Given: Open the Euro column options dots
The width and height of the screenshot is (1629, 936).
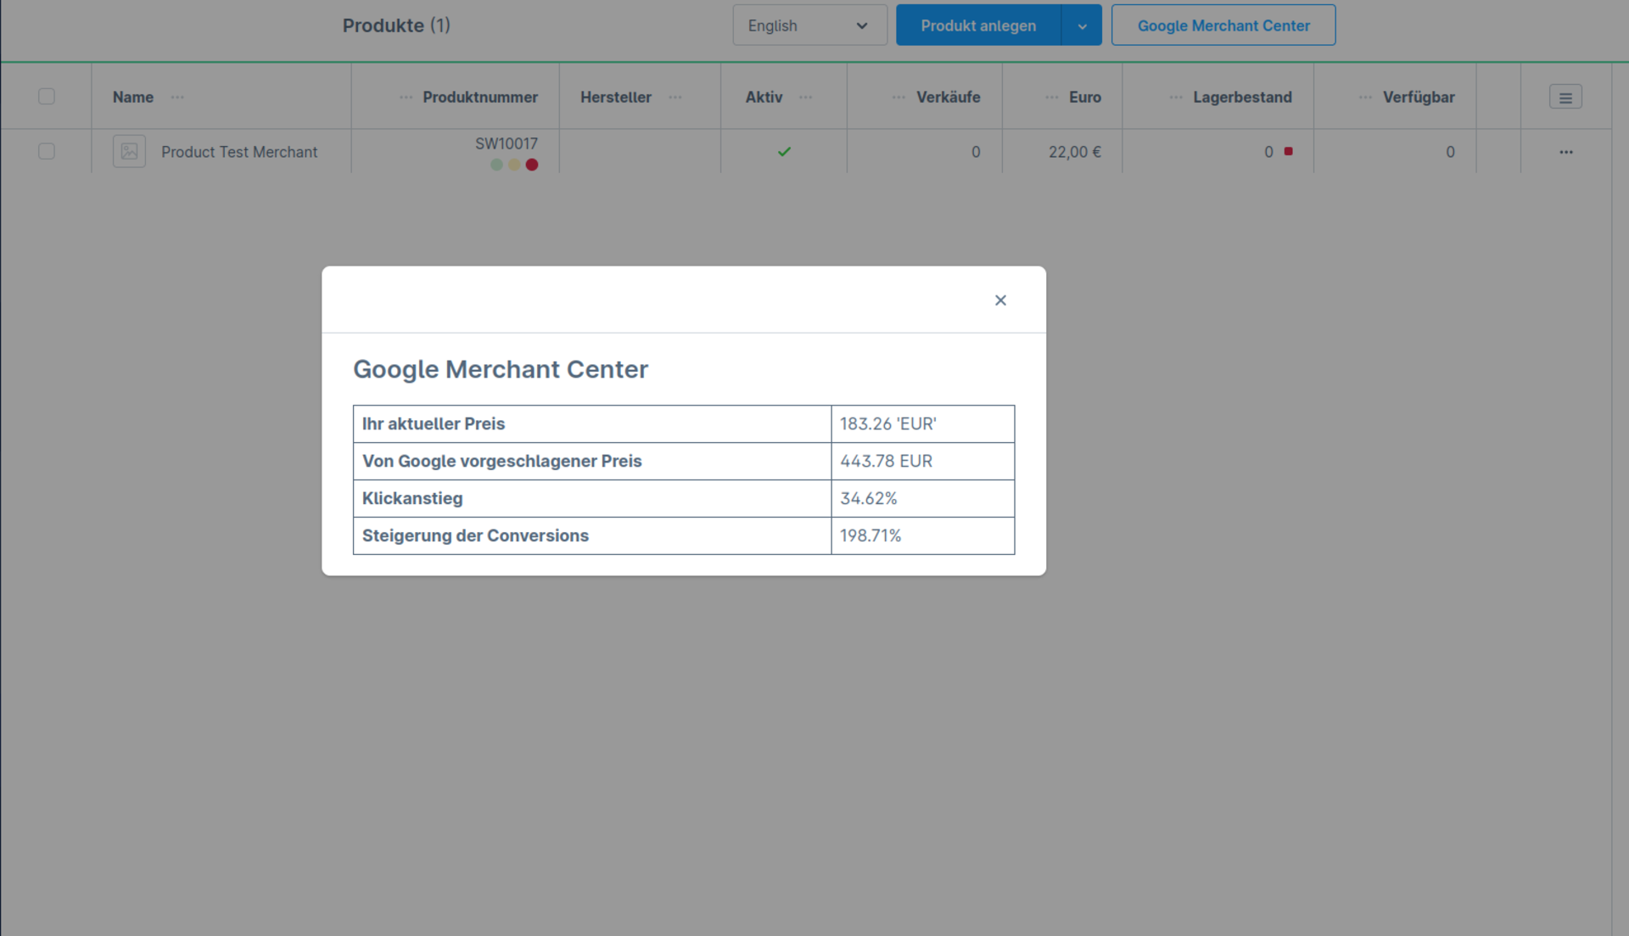Looking at the screenshot, I should pos(1052,98).
